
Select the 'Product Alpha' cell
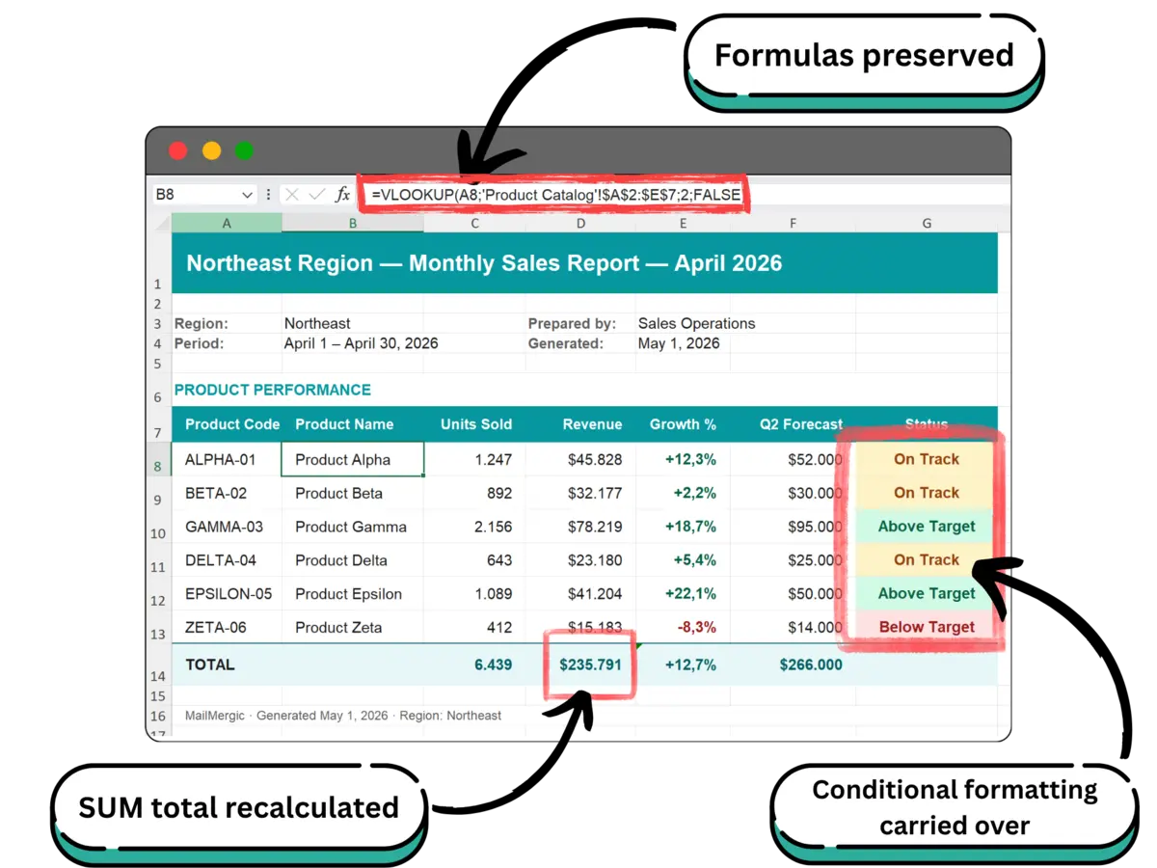point(353,459)
